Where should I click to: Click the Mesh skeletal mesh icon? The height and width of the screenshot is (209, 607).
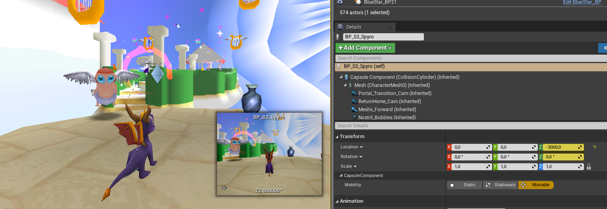(351, 85)
